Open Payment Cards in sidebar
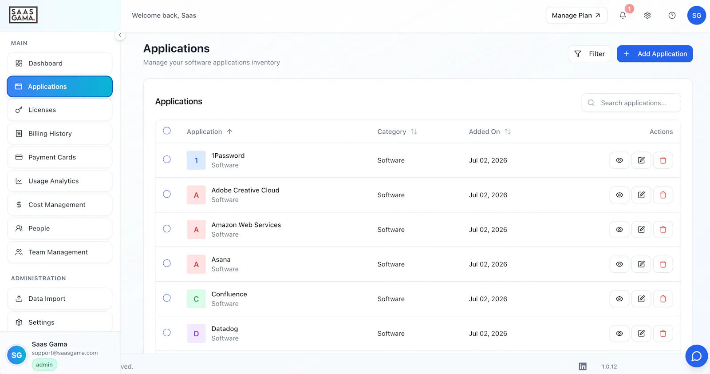This screenshot has width=710, height=374. click(x=59, y=157)
